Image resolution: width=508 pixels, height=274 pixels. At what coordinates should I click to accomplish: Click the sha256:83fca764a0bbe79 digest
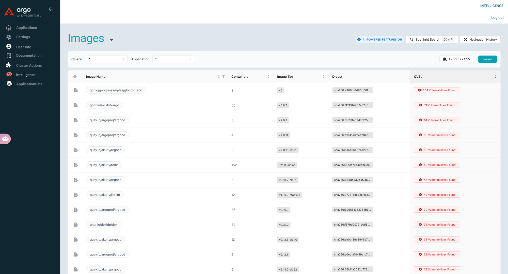pos(353,165)
